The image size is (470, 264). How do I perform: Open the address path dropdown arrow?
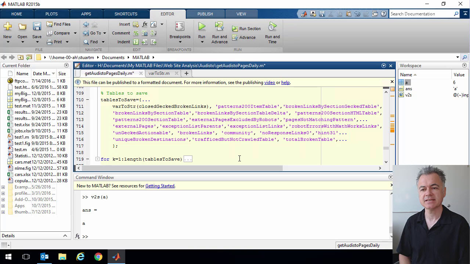[x=458, y=57]
